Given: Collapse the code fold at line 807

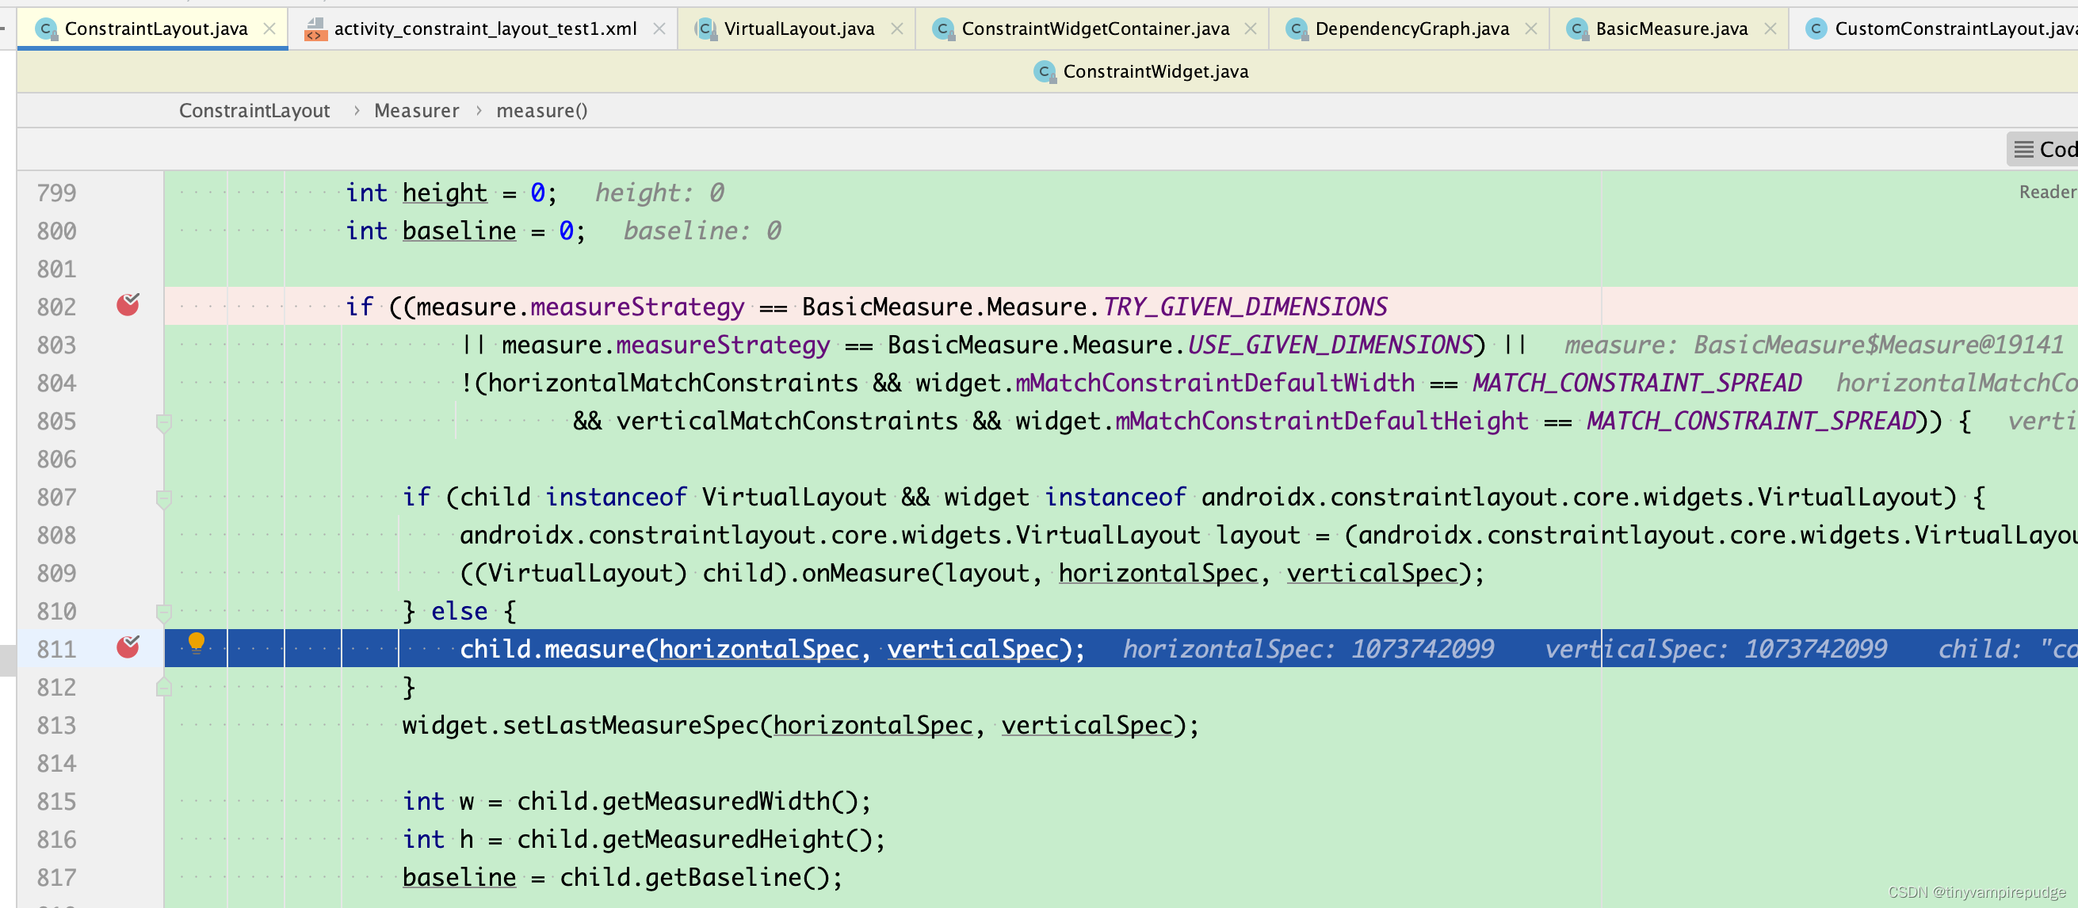Looking at the screenshot, I should tap(164, 498).
